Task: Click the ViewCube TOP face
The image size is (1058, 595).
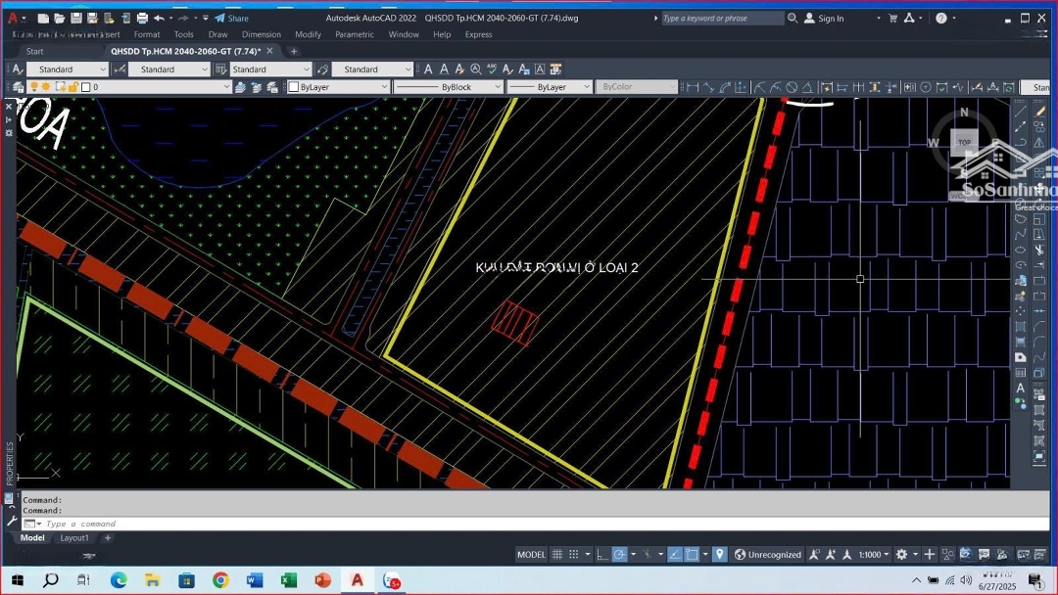Action: (964, 142)
